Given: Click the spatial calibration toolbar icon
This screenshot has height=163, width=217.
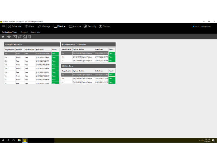Looking at the screenshot, I should click(15, 37).
